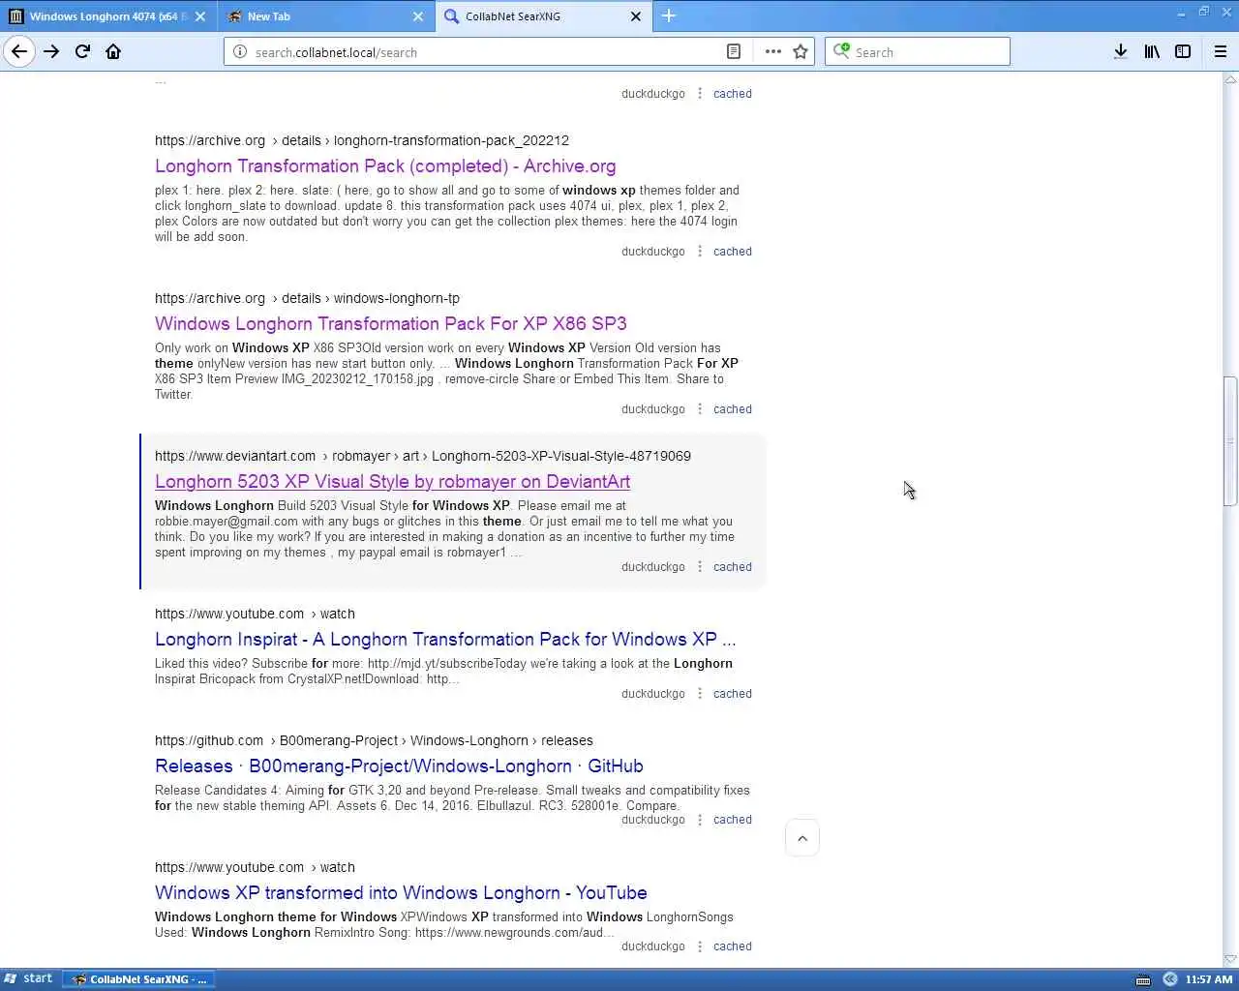Bookmark this page with star icon
This screenshot has width=1239, height=991.
coord(801,52)
